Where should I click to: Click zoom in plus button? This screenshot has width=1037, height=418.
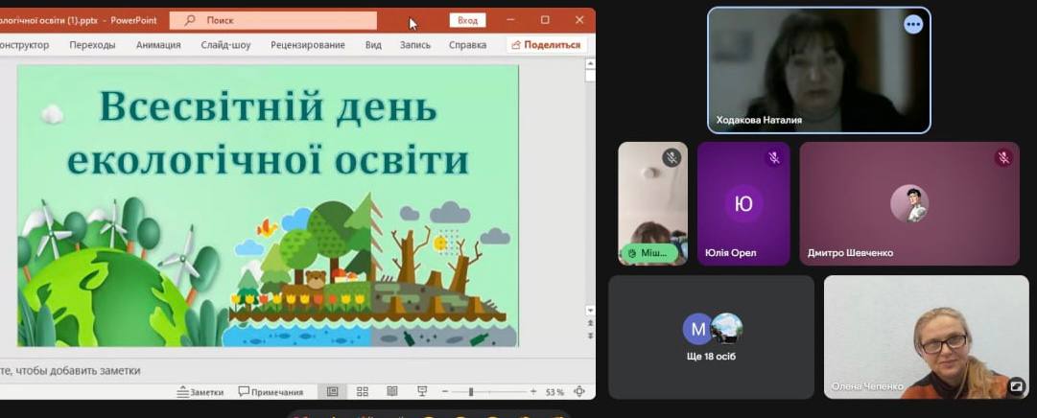tap(533, 392)
